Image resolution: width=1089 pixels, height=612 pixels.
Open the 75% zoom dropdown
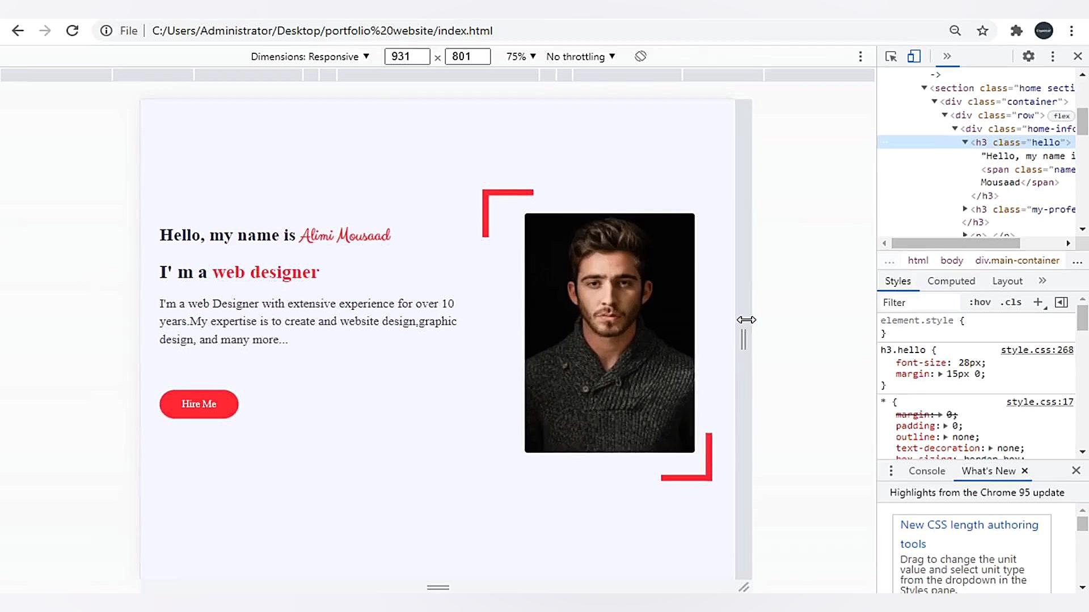tap(521, 57)
